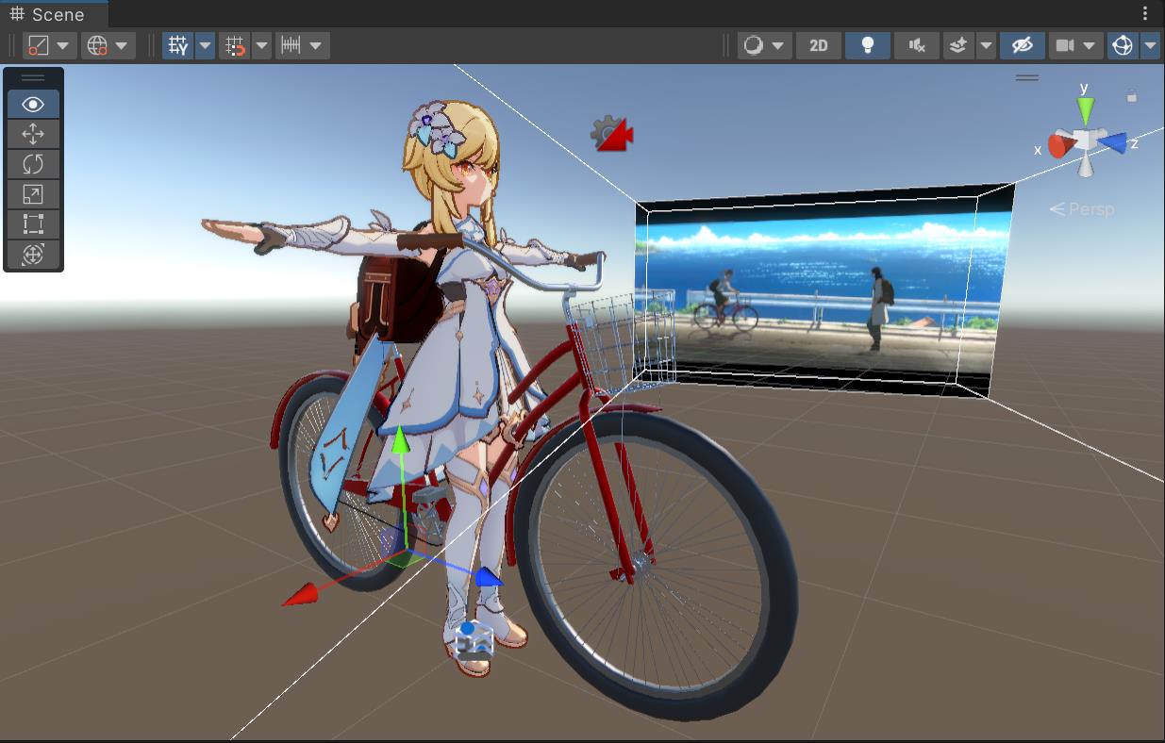Toggle hidden objects visibility eye
The width and height of the screenshot is (1165, 743).
1022,45
